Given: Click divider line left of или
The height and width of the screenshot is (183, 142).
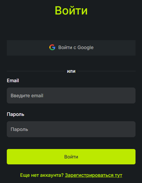Looking at the screenshot, I should (x=36, y=71).
